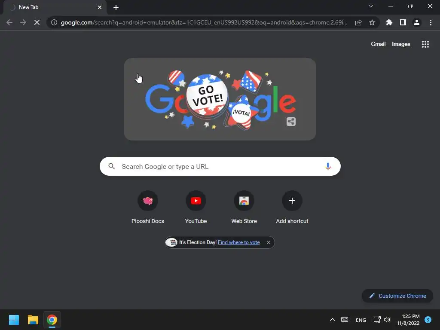
Task: Bookmark this tab with the star
Action: coord(372,22)
